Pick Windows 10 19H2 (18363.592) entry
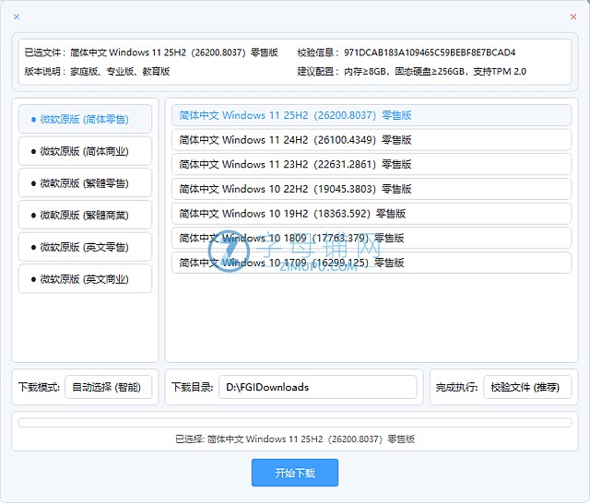The image size is (590, 503). (371, 214)
